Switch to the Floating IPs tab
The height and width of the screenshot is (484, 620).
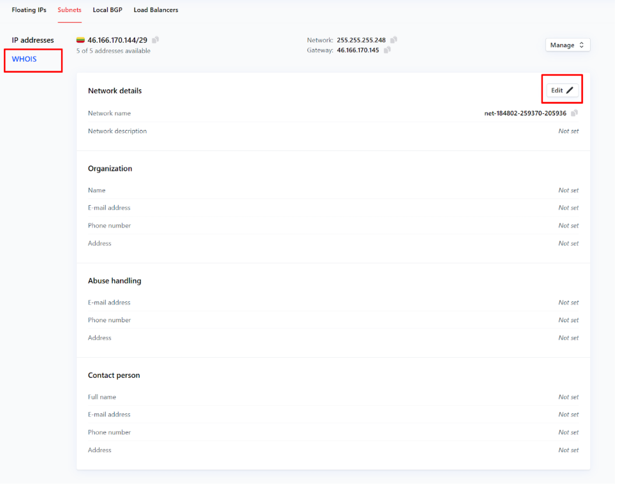pyautogui.click(x=29, y=10)
